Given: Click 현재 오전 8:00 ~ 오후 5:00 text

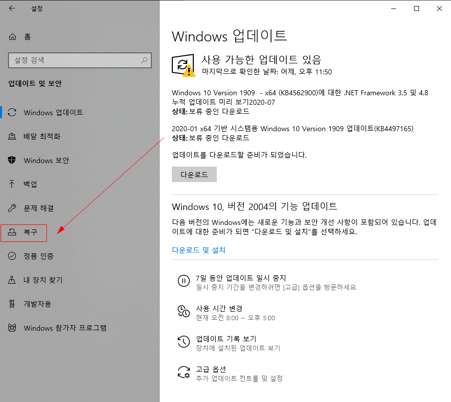Looking at the screenshot, I should [x=235, y=318].
